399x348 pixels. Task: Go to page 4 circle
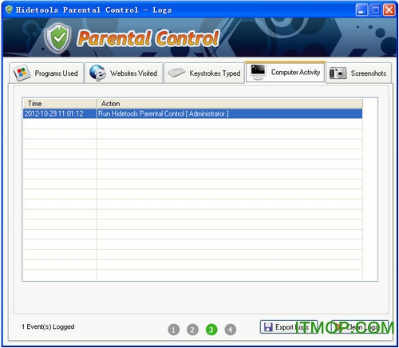[x=230, y=330]
